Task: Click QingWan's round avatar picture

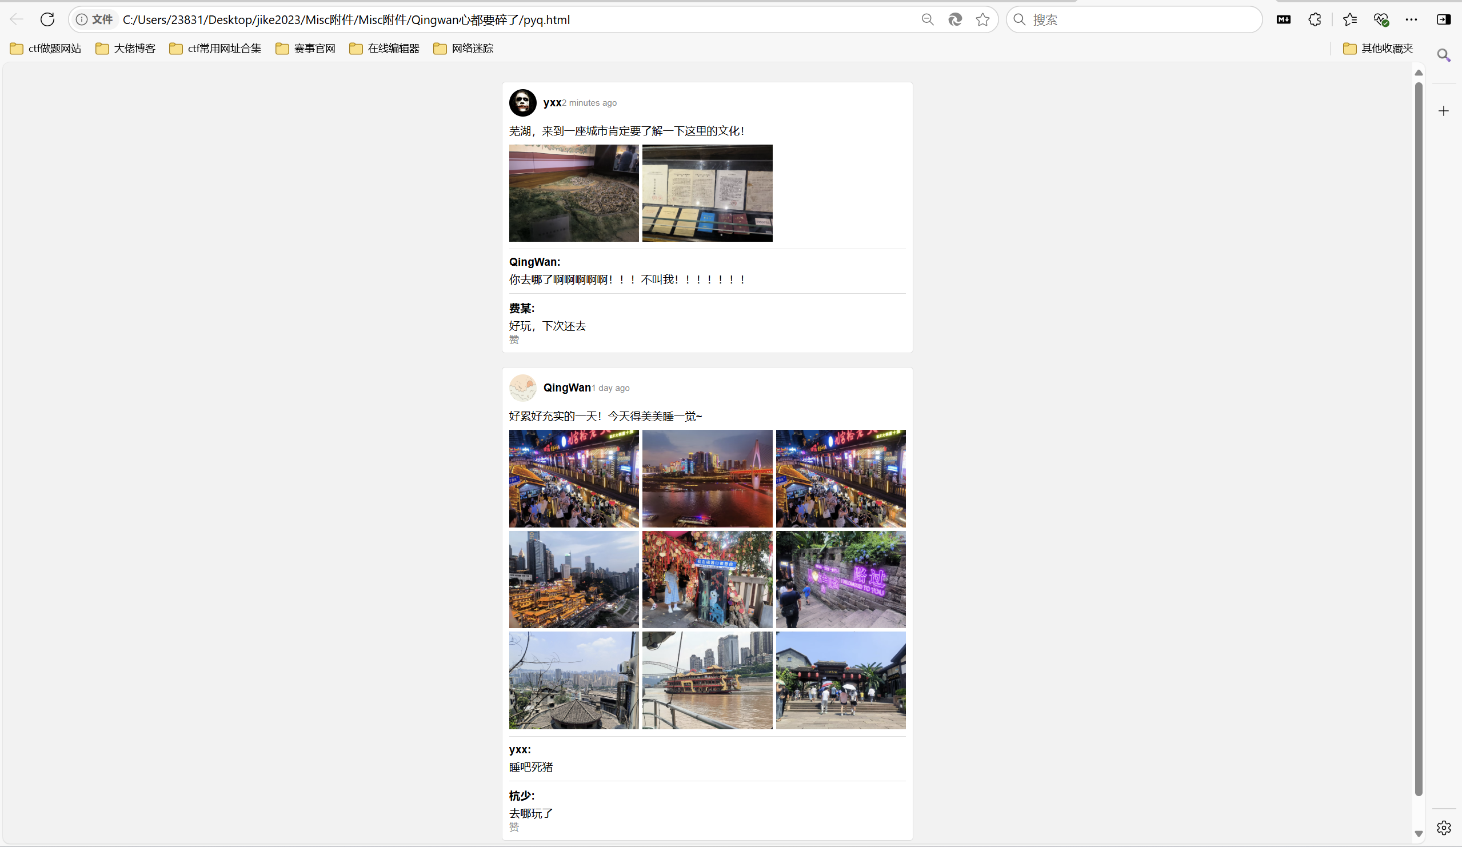Action: click(523, 388)
